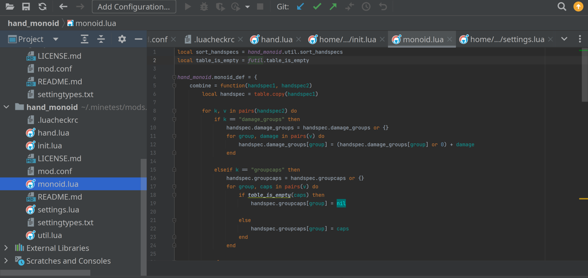Image resolution: width=588 pixels, height=278 pixels.
Task: Navigate forward with the right arrow
Action: click(x=80, y=6)
